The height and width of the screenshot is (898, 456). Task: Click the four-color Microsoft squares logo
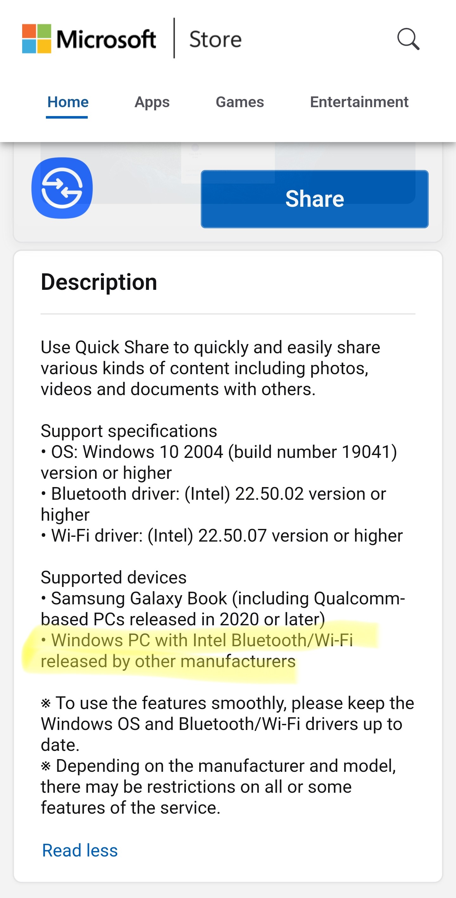[x=36, y=39]
